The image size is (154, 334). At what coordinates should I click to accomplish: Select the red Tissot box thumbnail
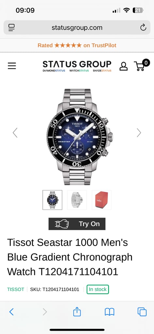click(101, 200)
